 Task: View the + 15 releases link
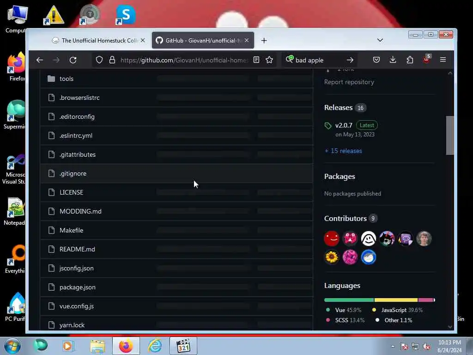pos(343,151)
